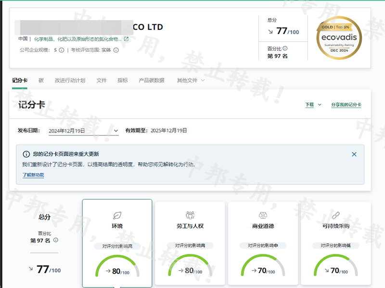Switch to the 碳 tab

[x=41, y=81]
